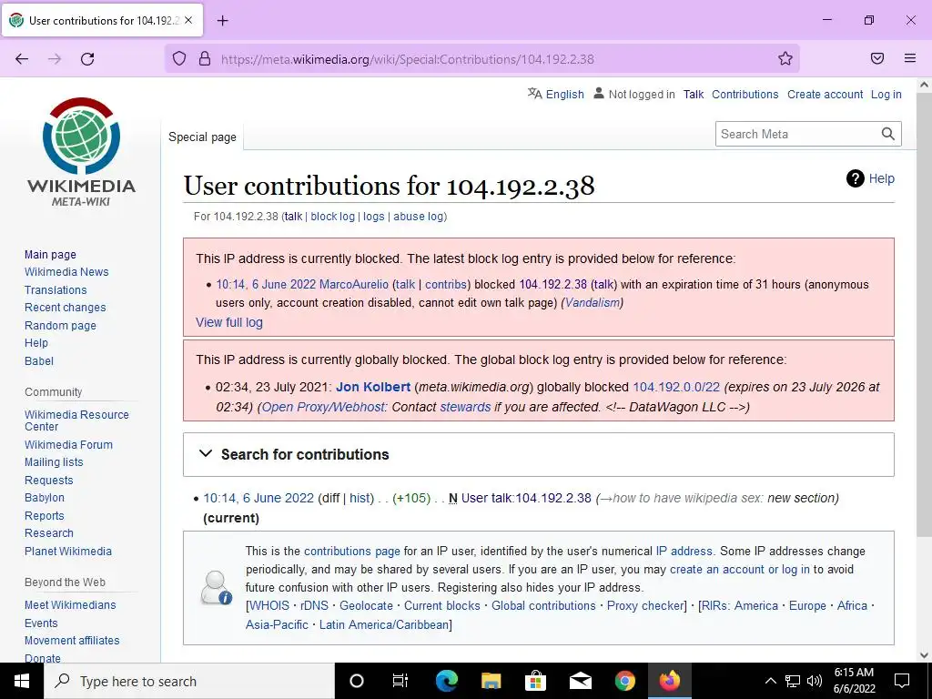Open Mail app from taskbar

580,681
